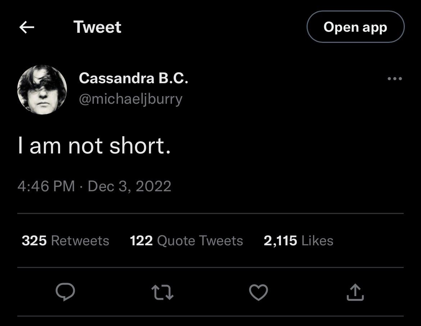The image size is (421, 326).
Task: Click the 4:46 PM timestamp
Action: coord(46,186)
